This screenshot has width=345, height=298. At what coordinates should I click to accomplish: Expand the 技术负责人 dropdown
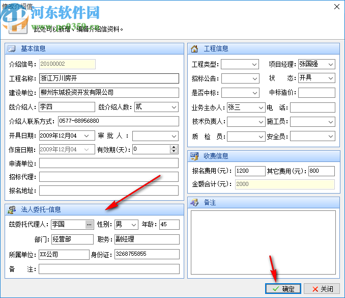coord(261,122)
